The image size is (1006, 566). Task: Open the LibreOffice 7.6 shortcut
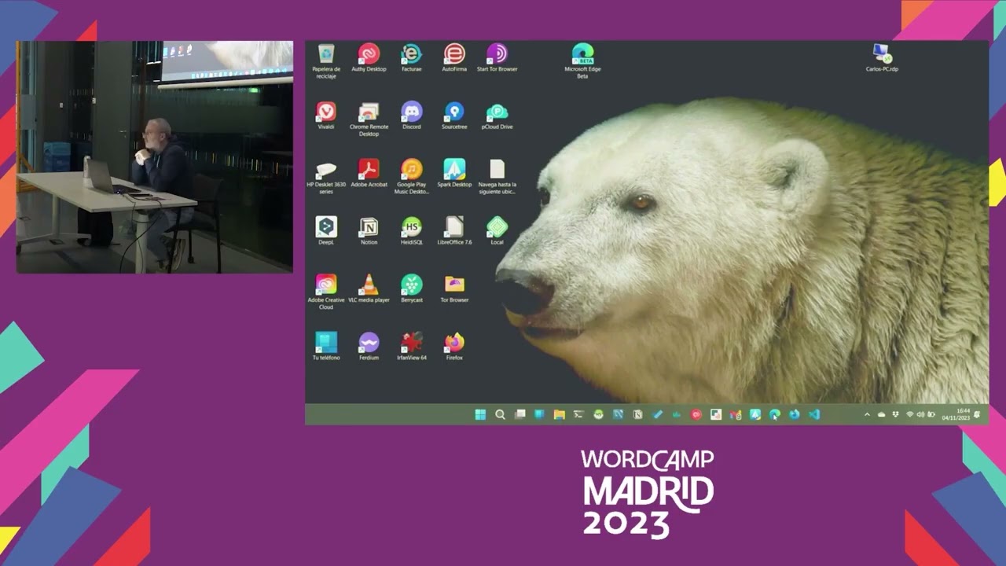[454, 231]
